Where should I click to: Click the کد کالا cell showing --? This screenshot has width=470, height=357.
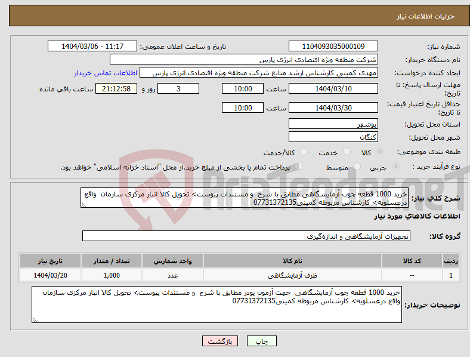click(412, 275)
